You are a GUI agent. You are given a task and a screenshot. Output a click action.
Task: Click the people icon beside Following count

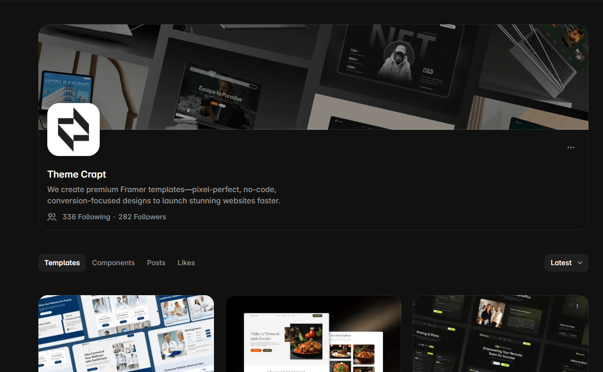click(52, 217)
